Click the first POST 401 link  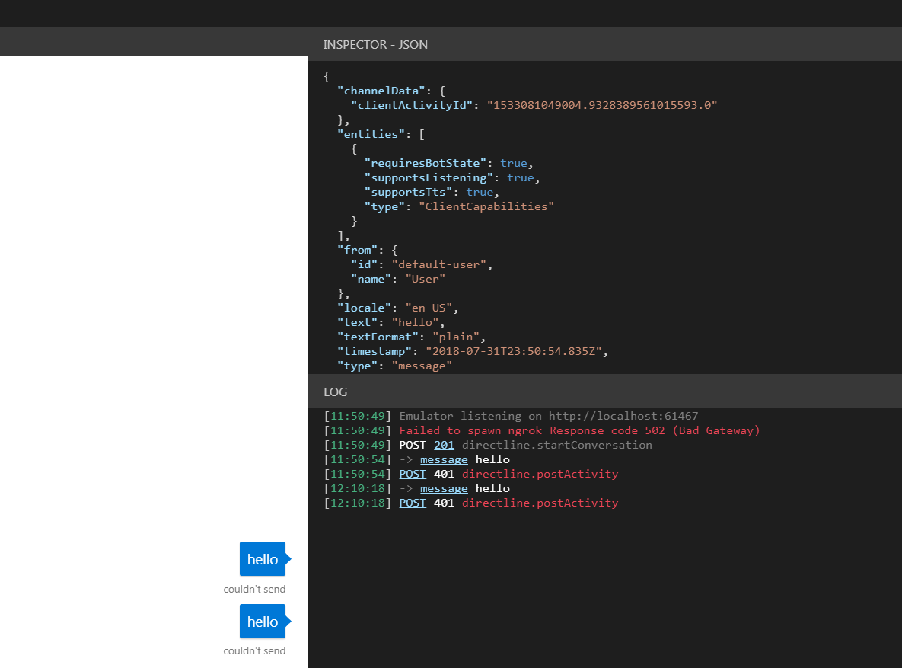(412, 473)
